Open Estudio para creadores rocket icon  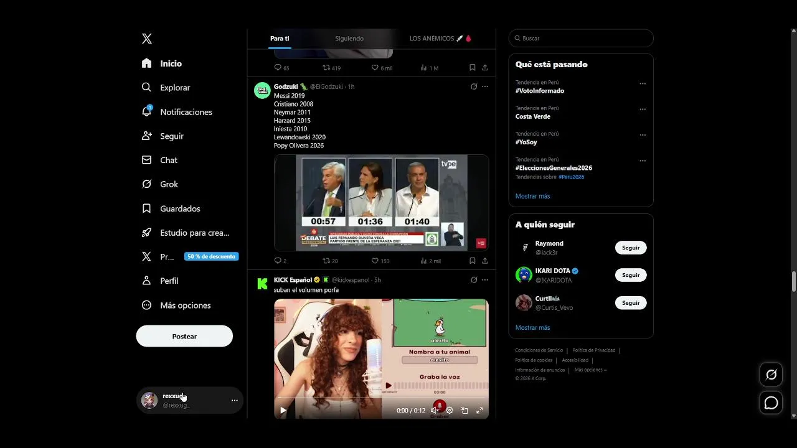146,233
